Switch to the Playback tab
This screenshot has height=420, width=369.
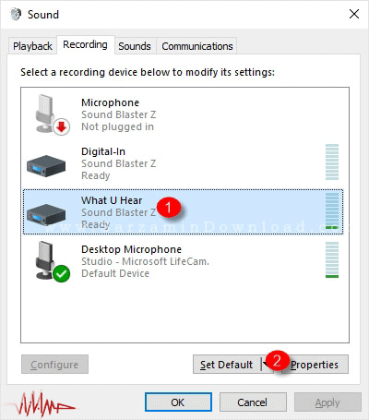click(x=32, y=46)
